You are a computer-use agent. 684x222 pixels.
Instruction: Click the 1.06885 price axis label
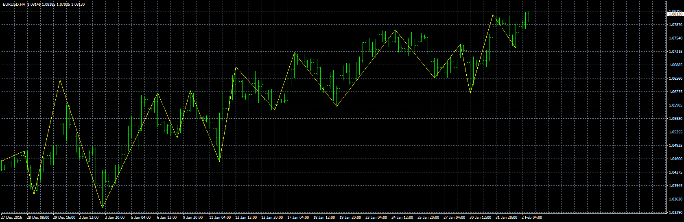[676, 65]
